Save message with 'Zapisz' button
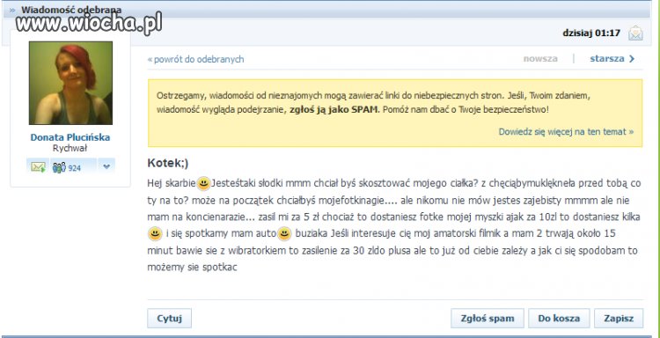The width and height of the screenshot is (660, 338). pos(619,319)
